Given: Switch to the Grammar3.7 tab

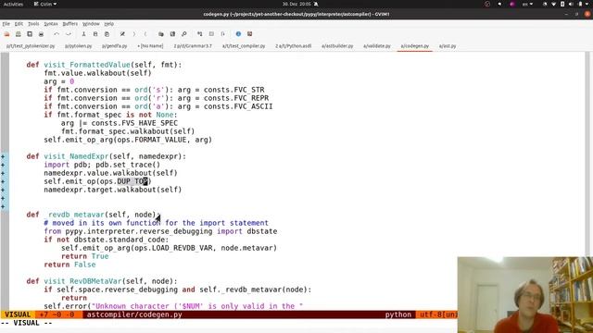Looking at the screenshot, I should point(193,46).
